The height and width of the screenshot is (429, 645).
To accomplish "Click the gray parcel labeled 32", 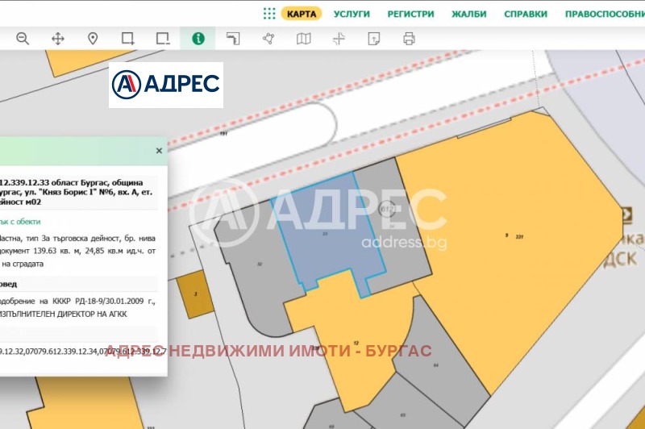I will pos(259,265).
